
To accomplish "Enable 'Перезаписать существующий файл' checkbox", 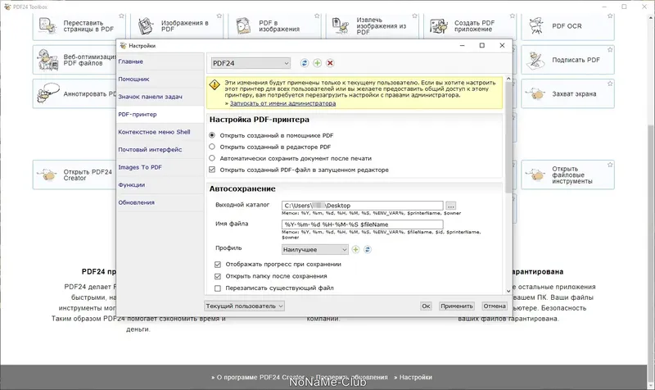I will tap(218, 288).
